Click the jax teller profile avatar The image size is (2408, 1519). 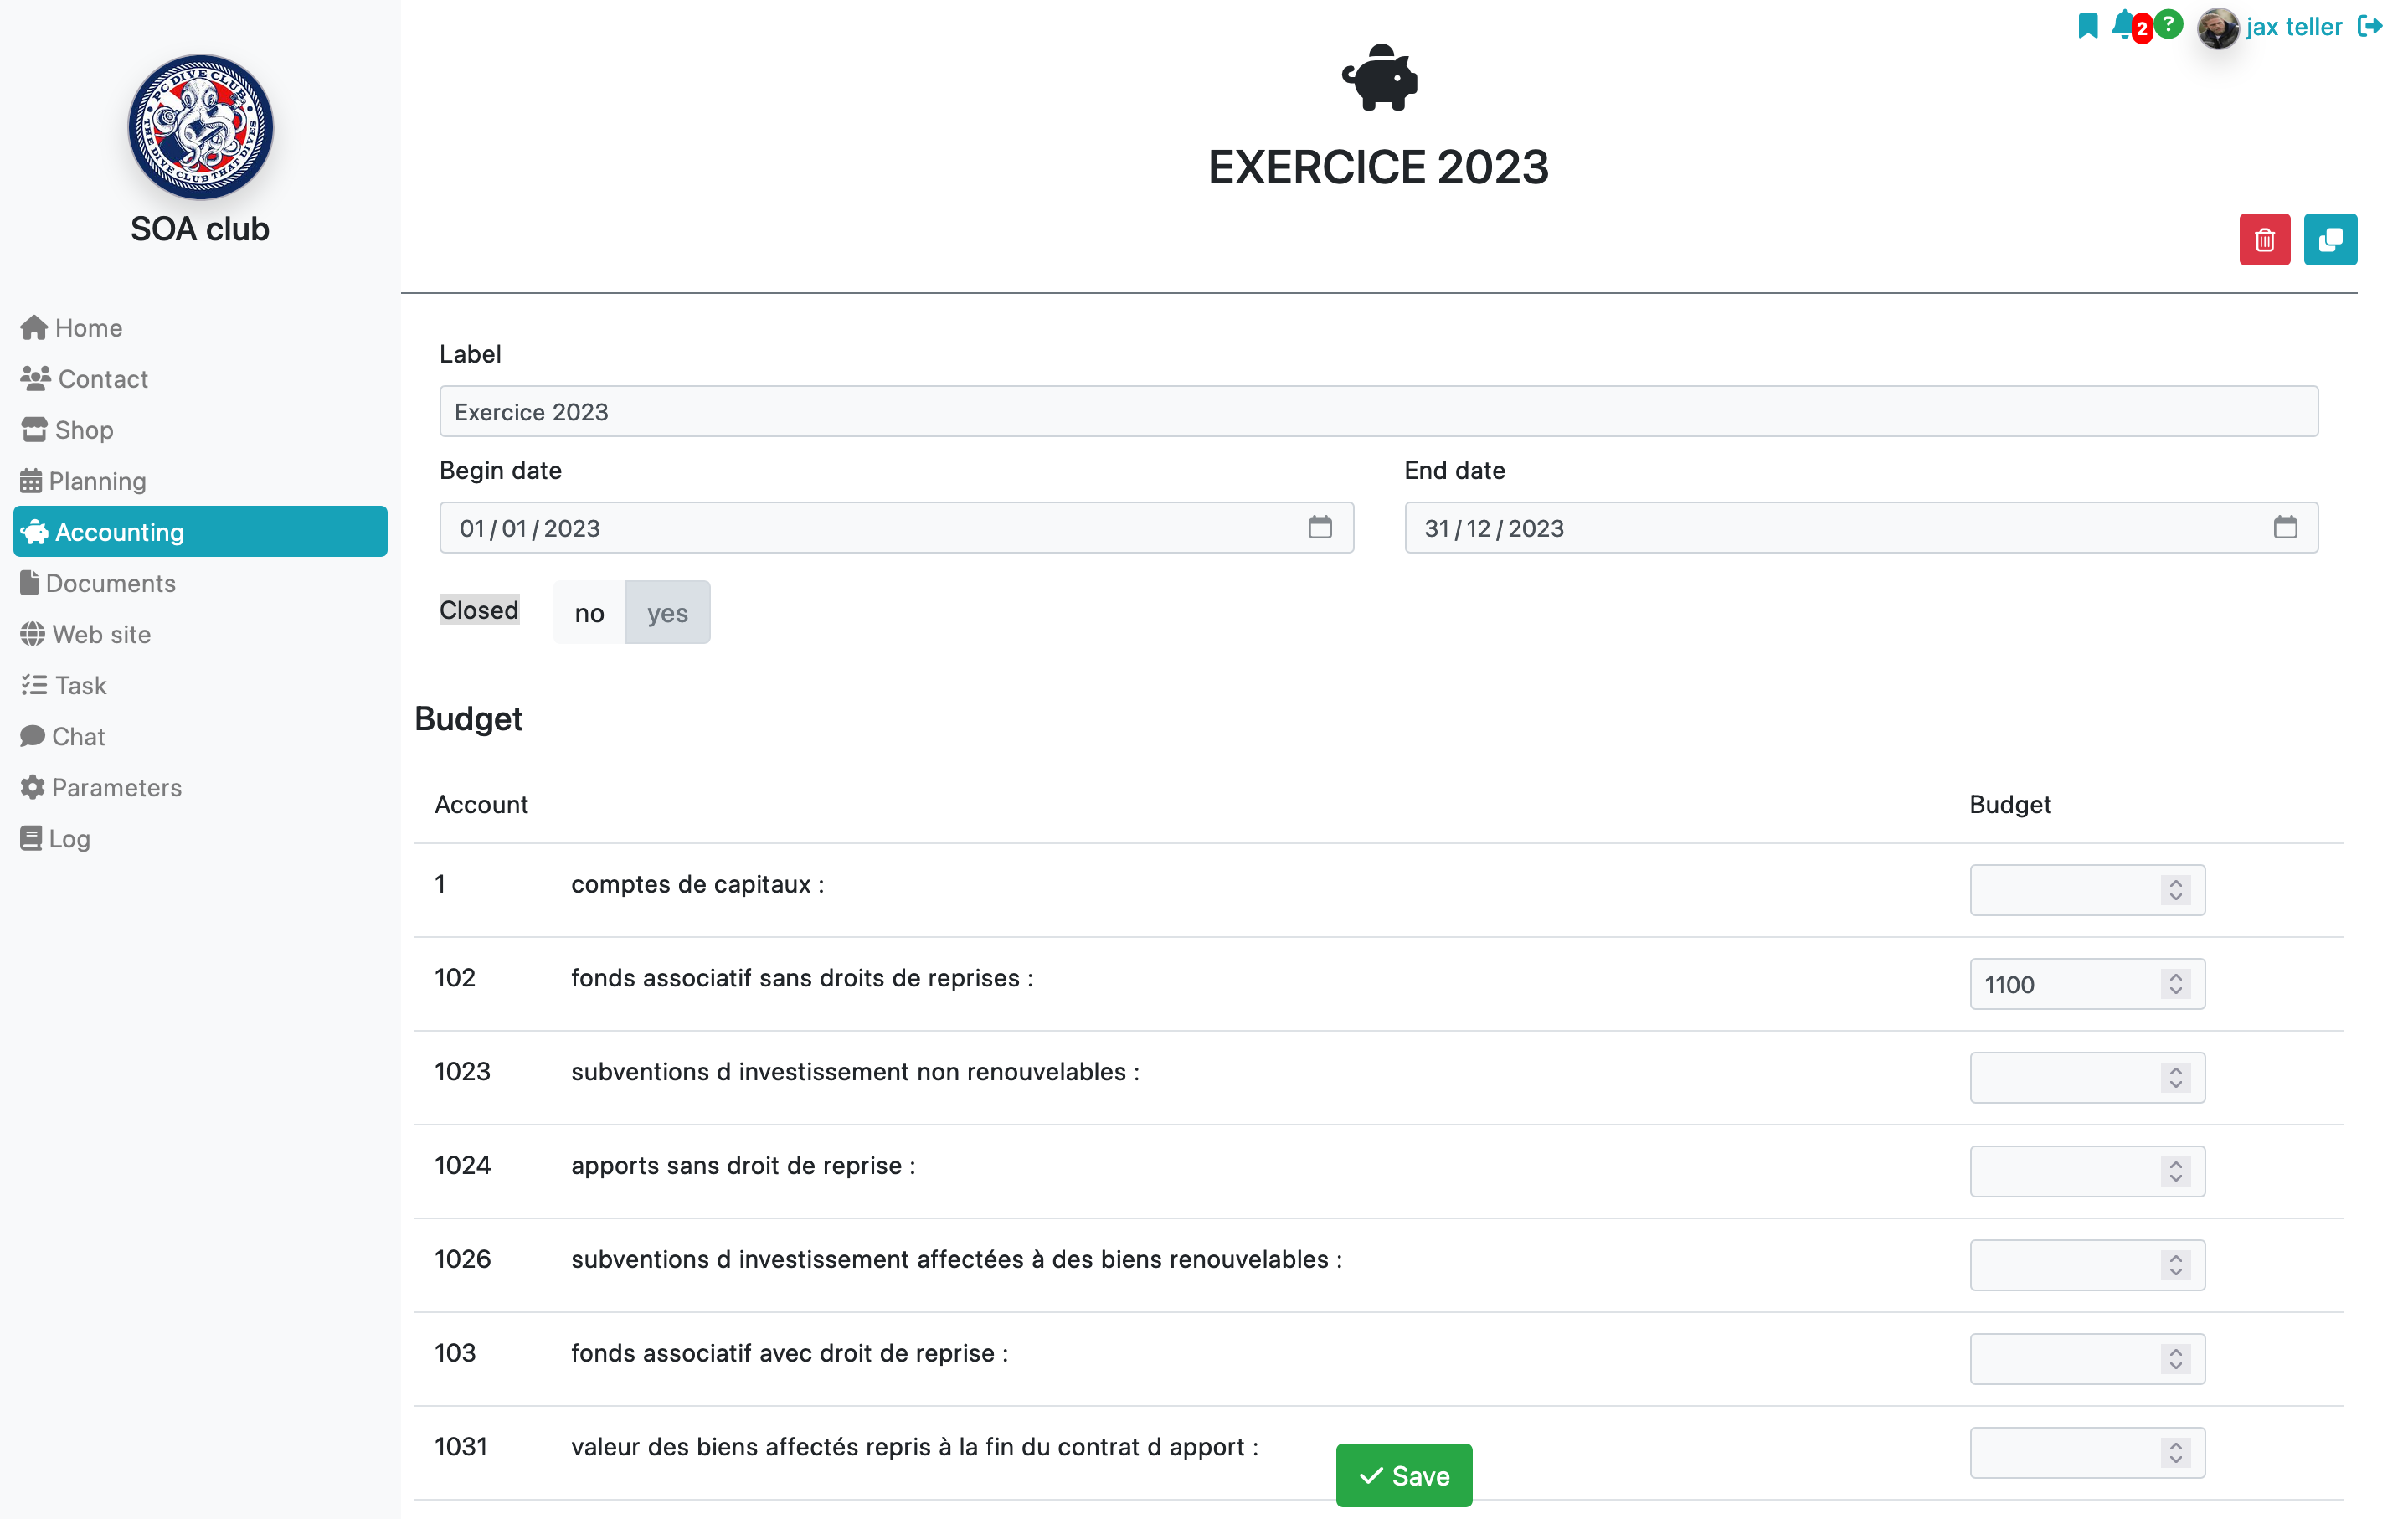coord(2217,27)
